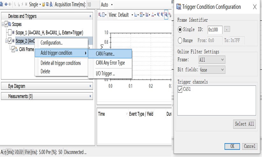Click the highlighted zoom-fit magnifier icon
This screenshot has height=157, width=262.
click(x=166, y=15)
